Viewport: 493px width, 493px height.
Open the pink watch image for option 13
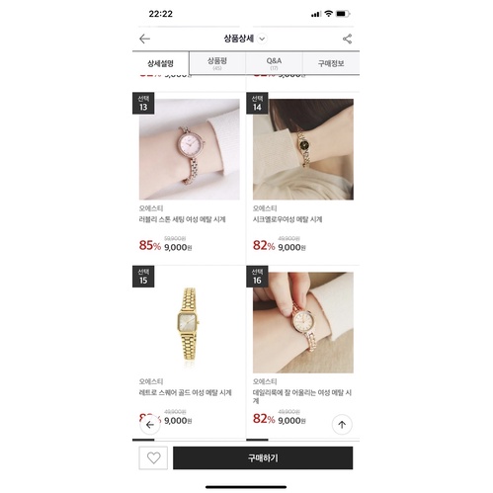click(190, 149)
